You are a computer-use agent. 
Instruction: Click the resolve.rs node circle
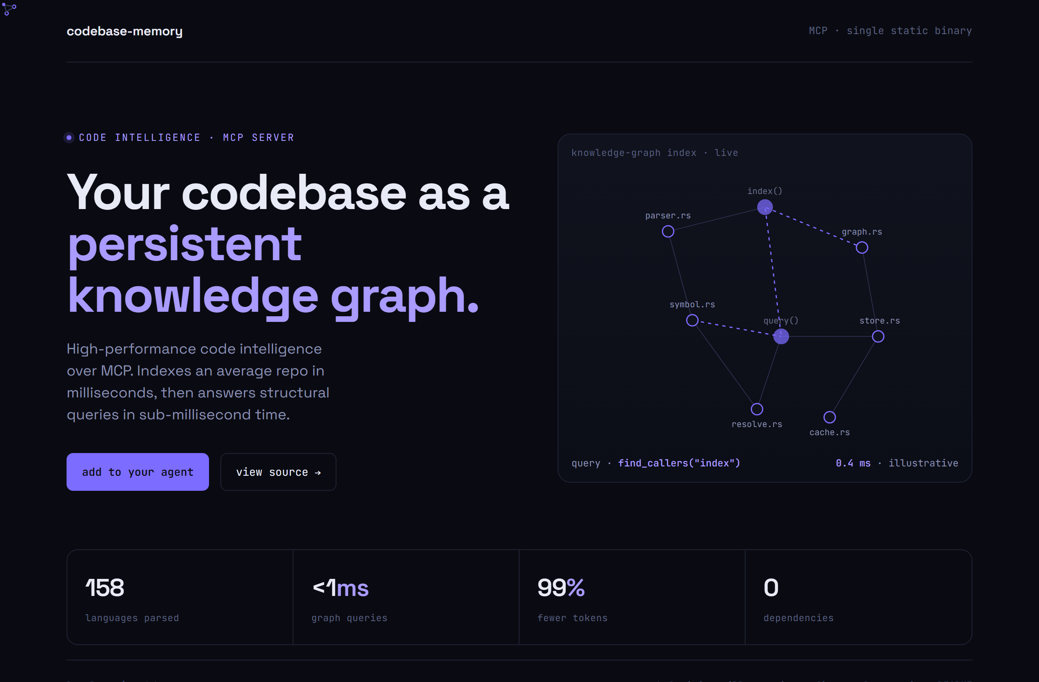point(757,409)
